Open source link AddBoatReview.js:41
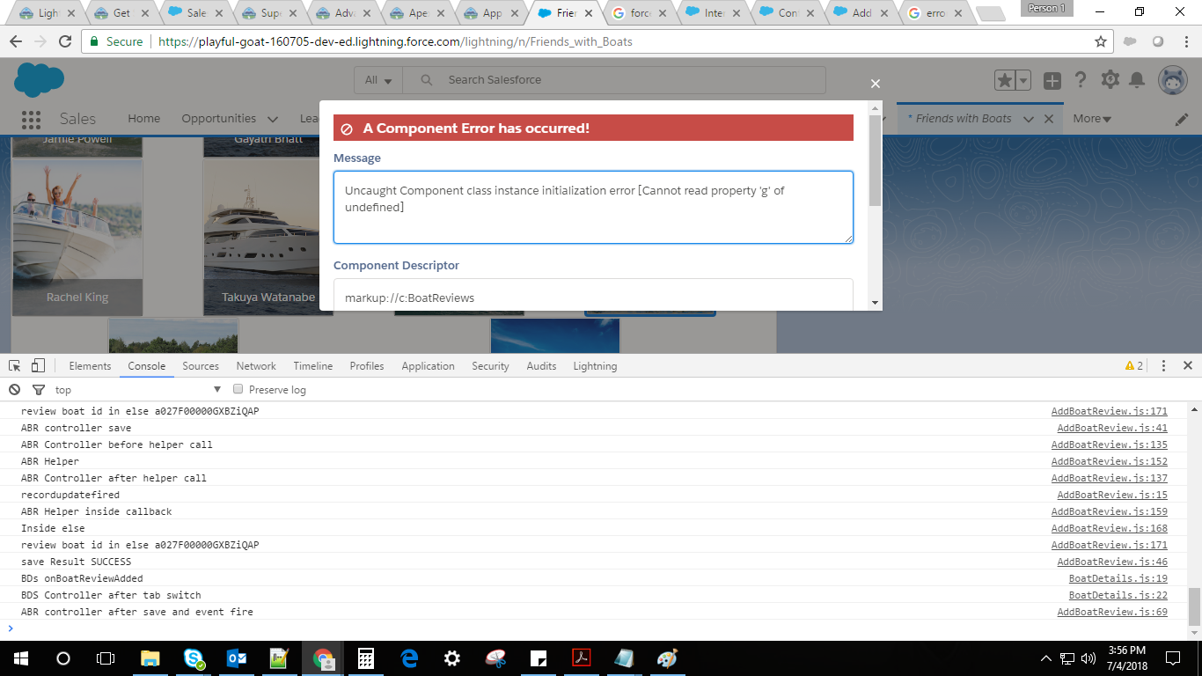The height and width of the screenshot is (676, 1202). tap(1112, 428)
